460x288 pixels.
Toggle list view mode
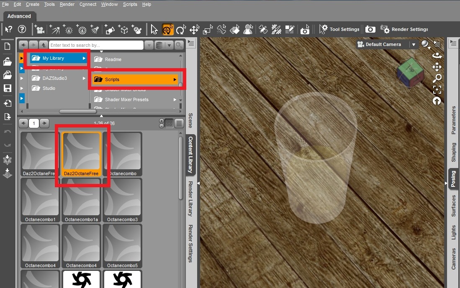(x=179, y=124)
